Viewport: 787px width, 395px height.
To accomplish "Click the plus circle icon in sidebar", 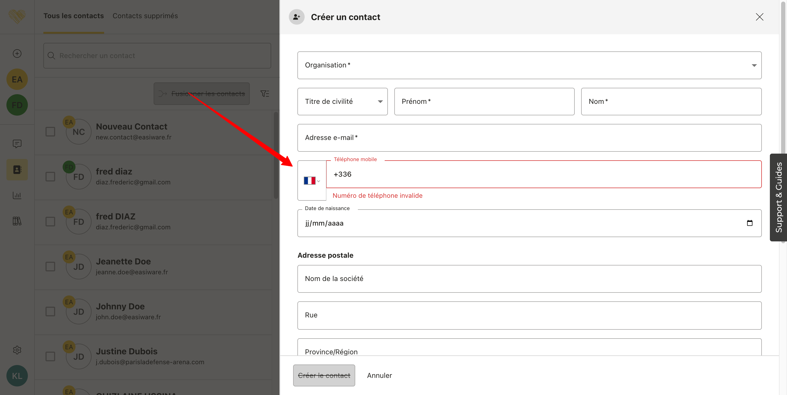I will click(x=17, y=54).
